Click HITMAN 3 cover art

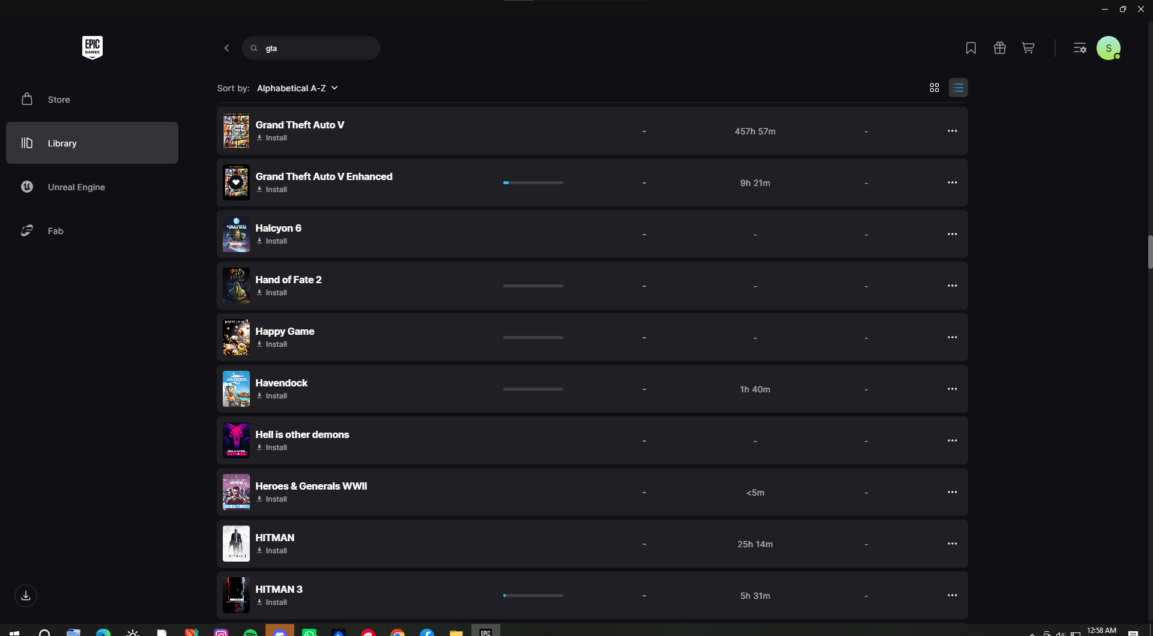pyautogui.click(x=236, y=595)
